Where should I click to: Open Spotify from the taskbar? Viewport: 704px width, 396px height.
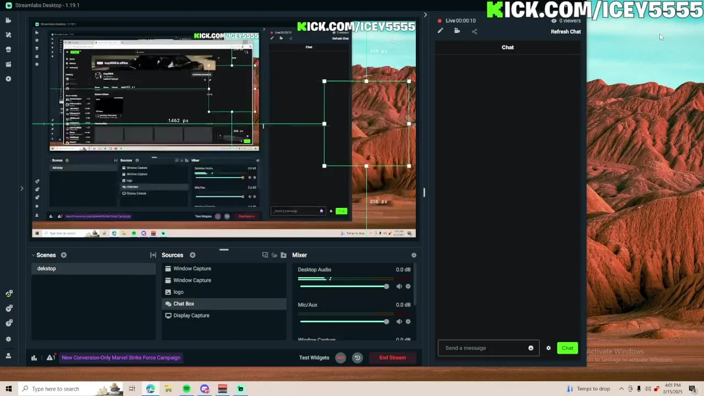[186, 389]
